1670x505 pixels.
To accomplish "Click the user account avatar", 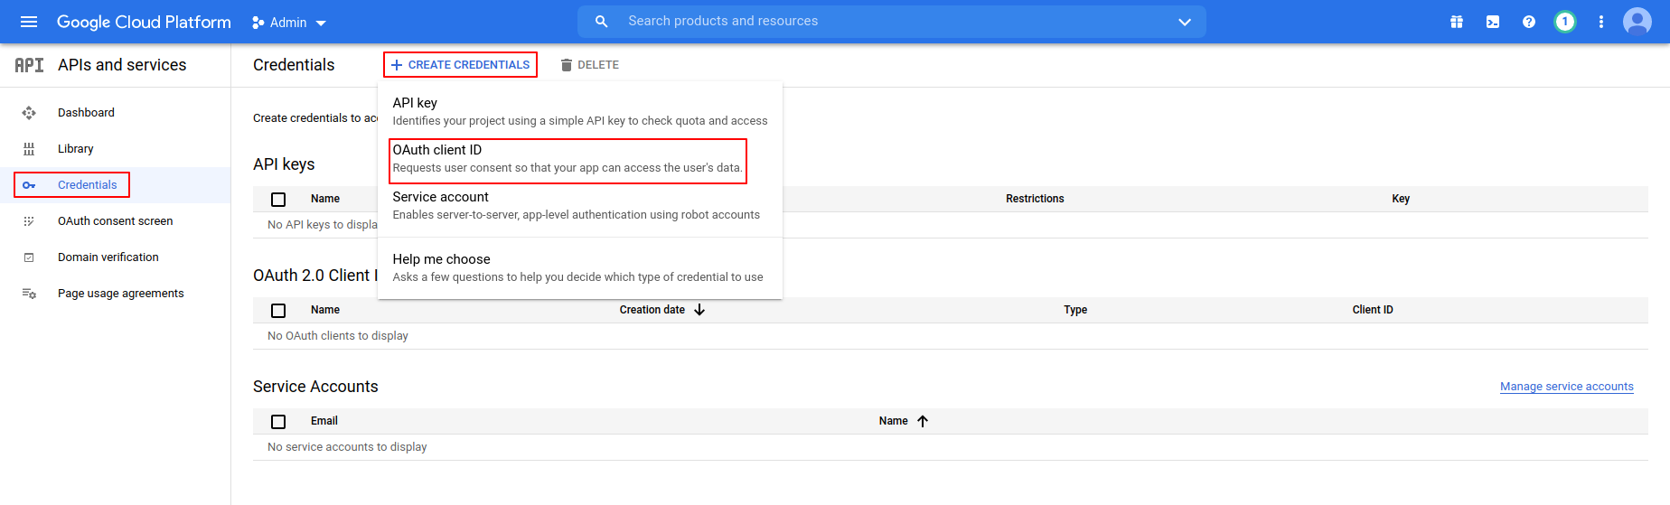I will (1637, 22).
